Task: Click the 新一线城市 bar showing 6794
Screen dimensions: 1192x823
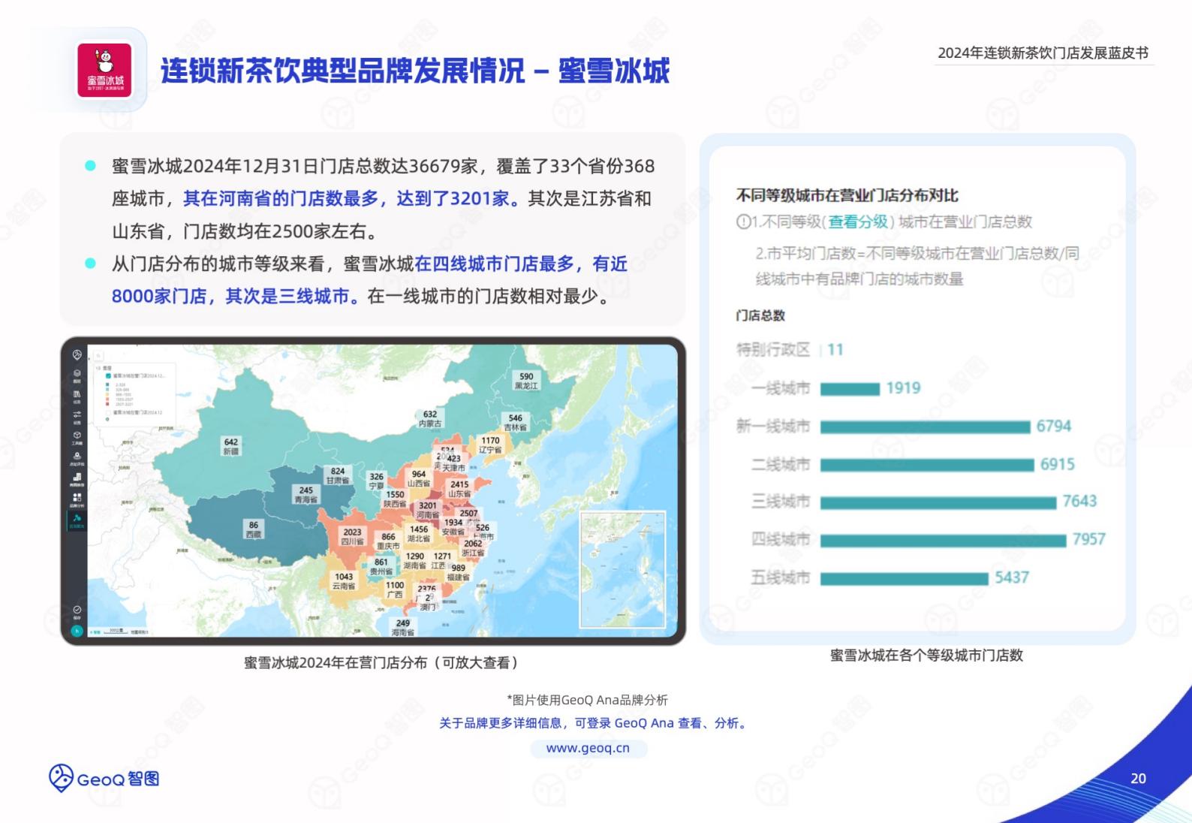Action: click(x=925, y=427)
